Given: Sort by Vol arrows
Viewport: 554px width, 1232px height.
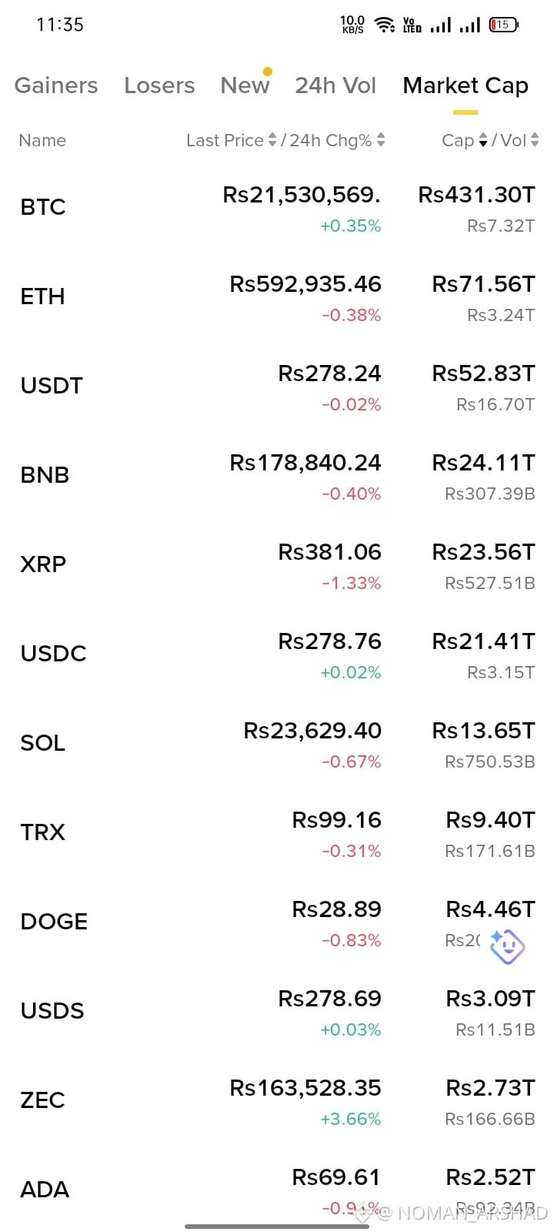Looking at the screenshot, I should [535, 140].
